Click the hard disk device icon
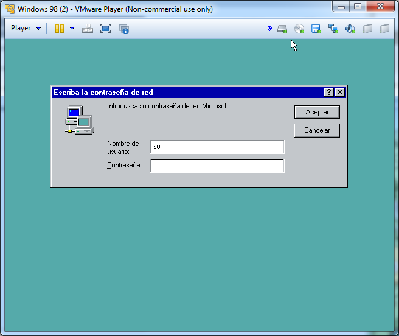The width and height of the screenshot is (399, 336). (282, 29)
